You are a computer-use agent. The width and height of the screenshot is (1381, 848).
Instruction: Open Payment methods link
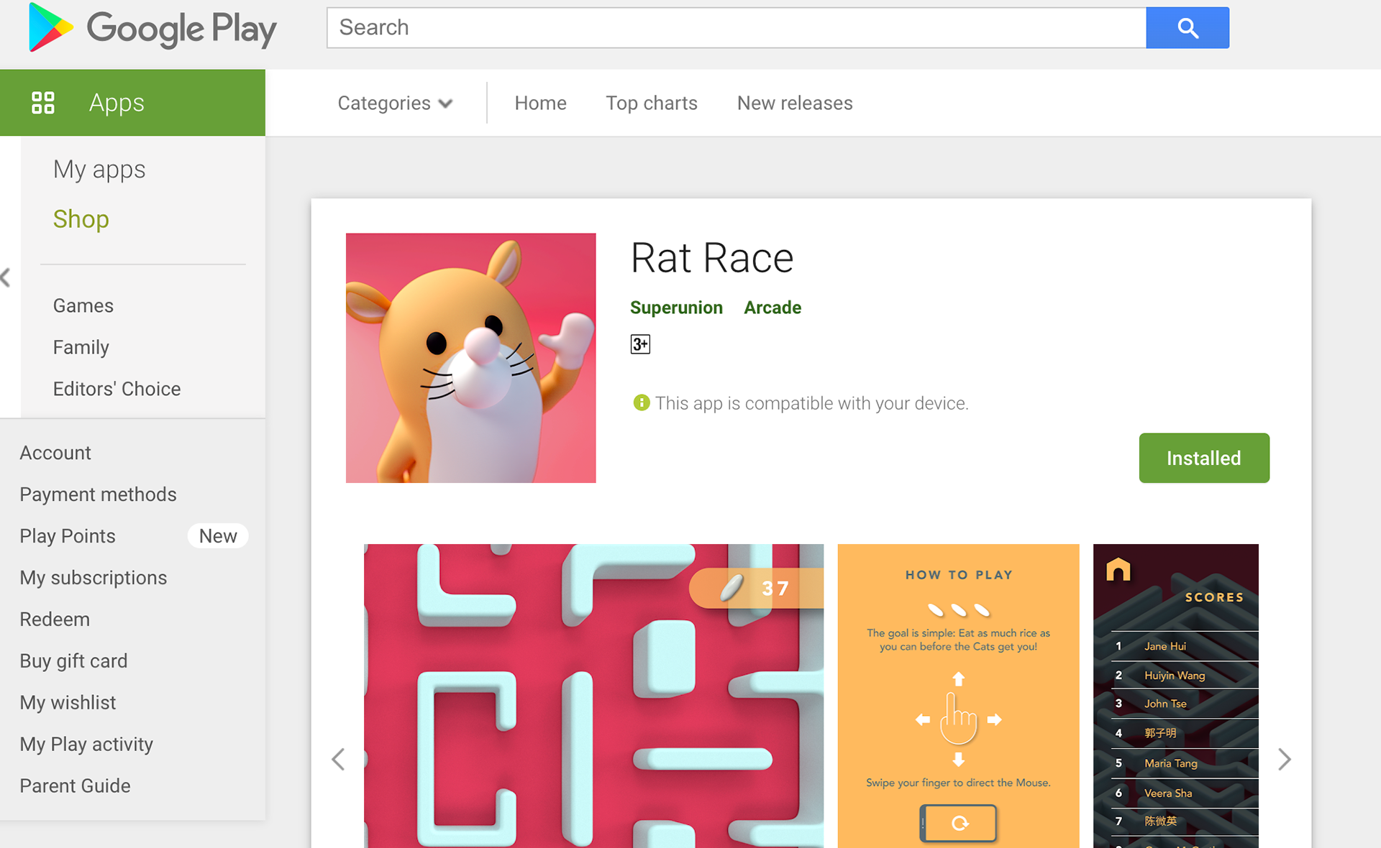[x=98, y=494]
